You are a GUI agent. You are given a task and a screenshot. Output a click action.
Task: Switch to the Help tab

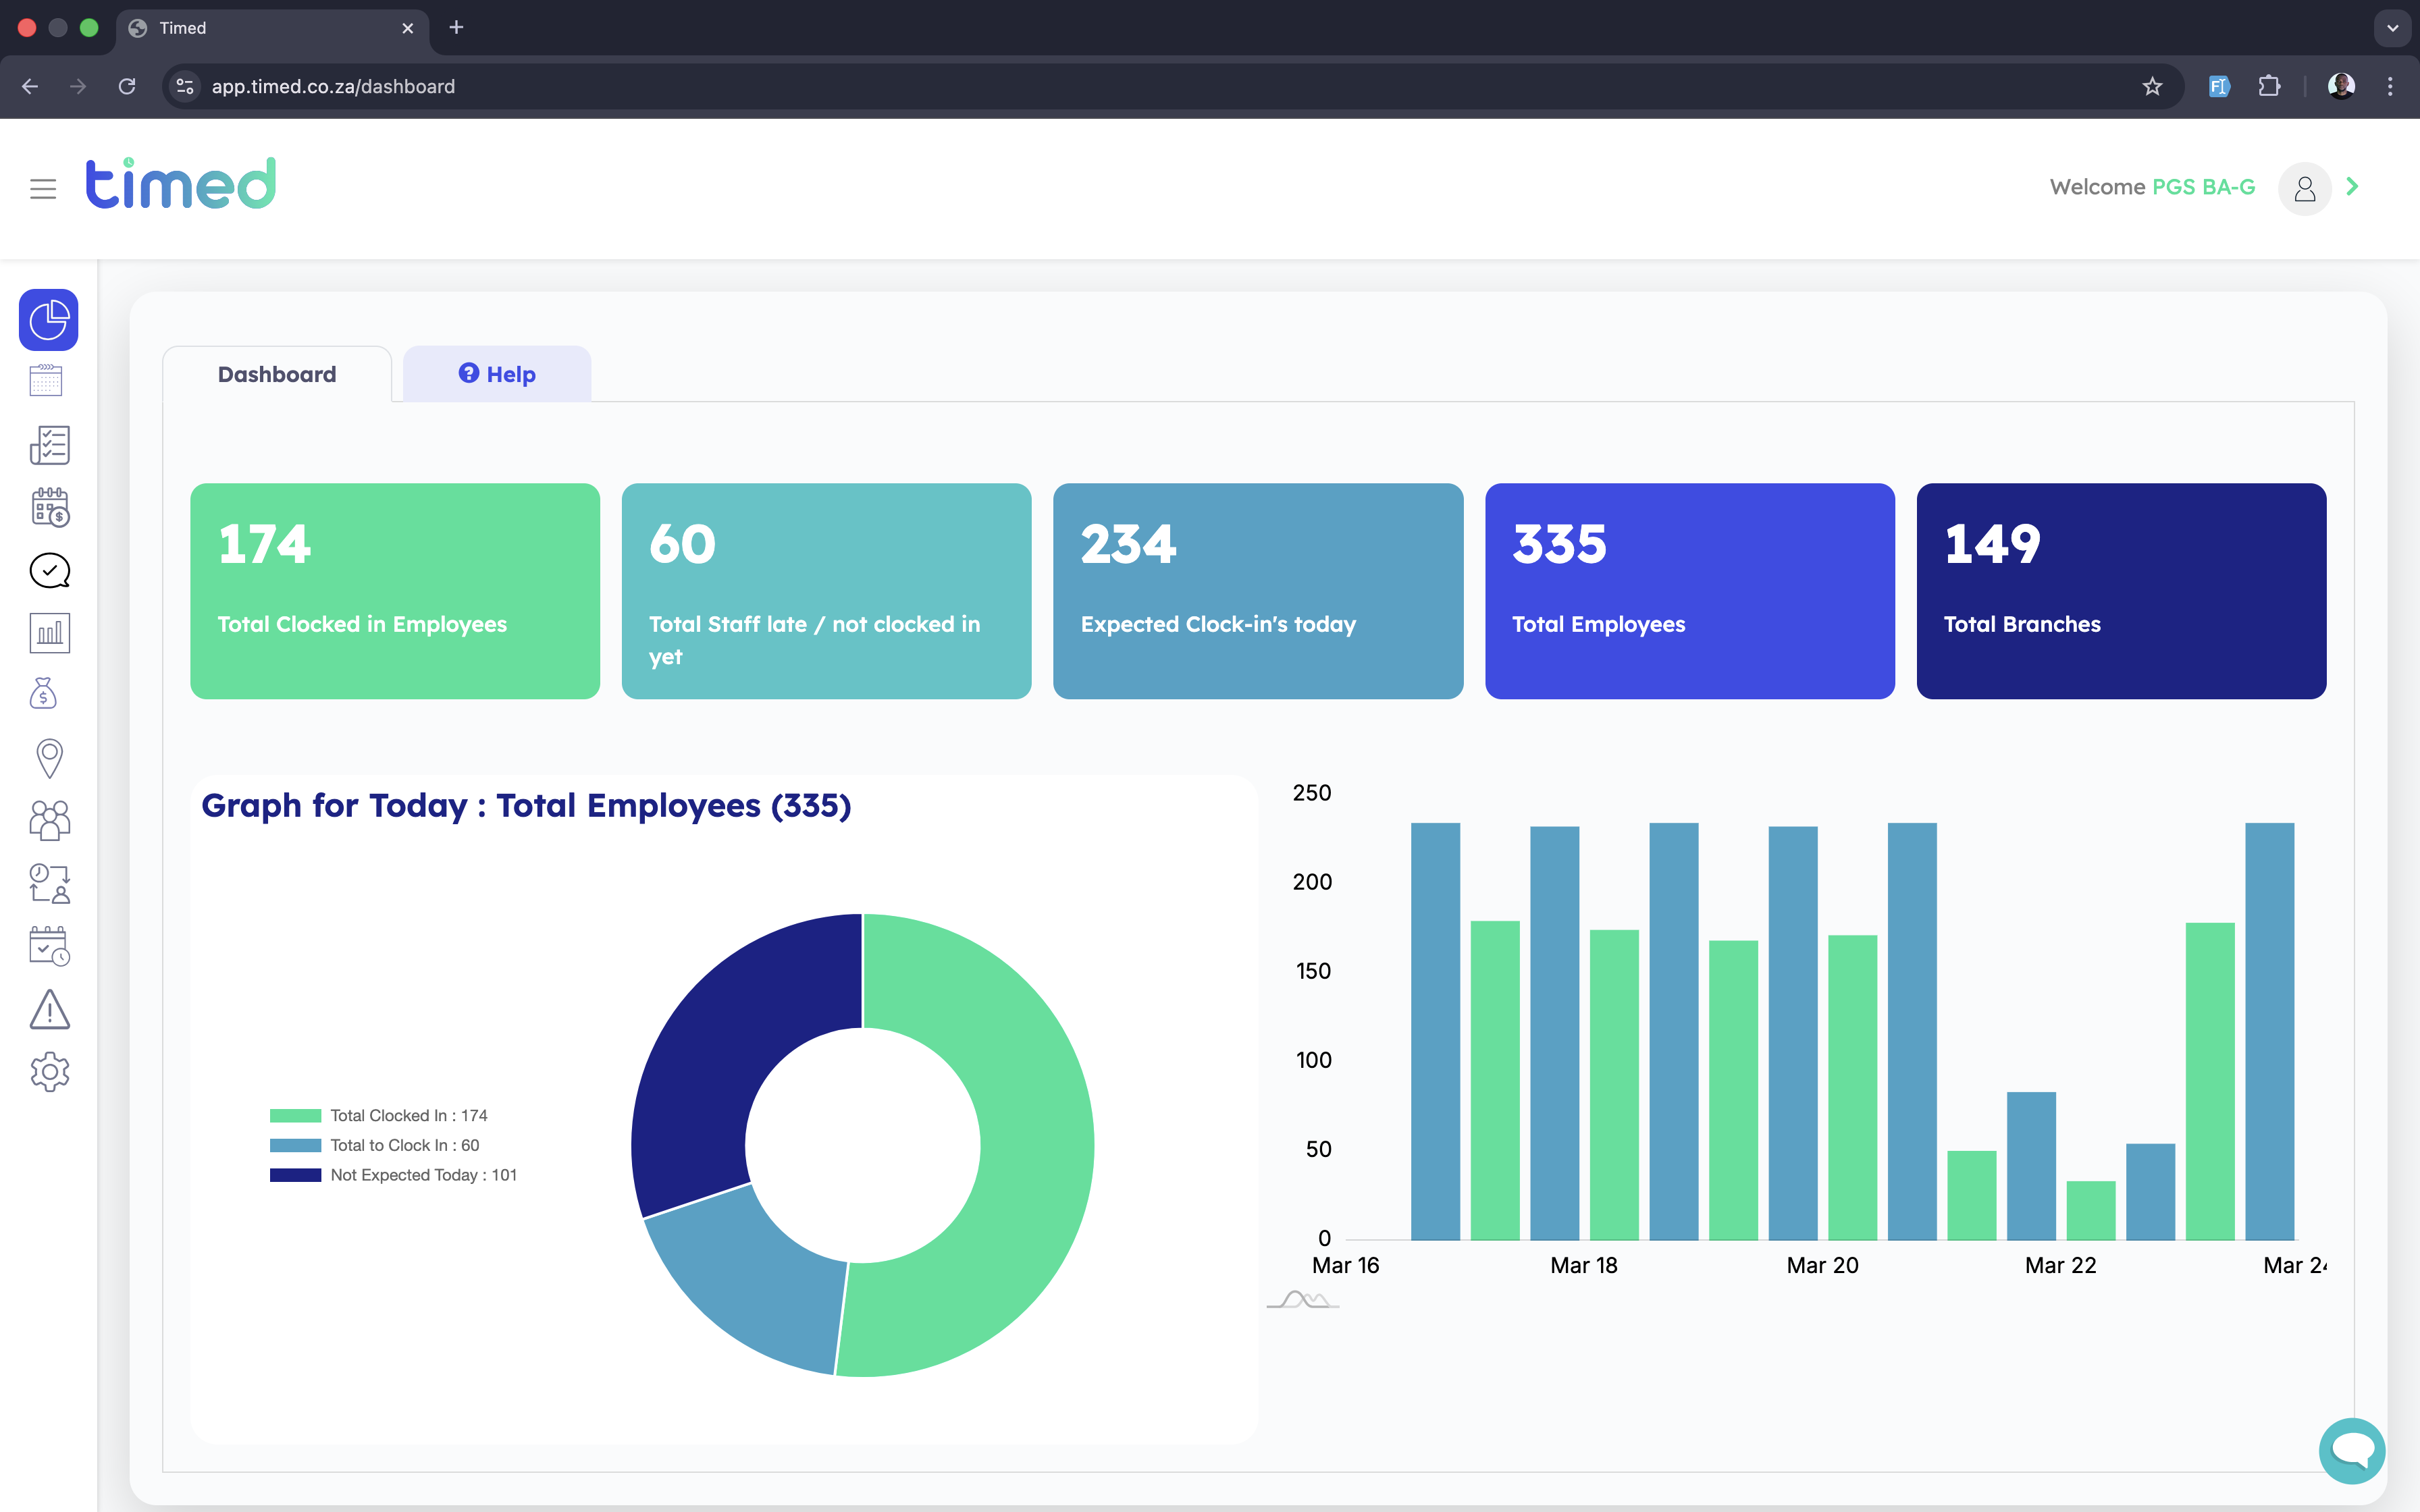click(x=497, y=374)
